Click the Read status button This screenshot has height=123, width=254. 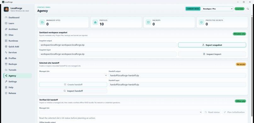[212, 112]
